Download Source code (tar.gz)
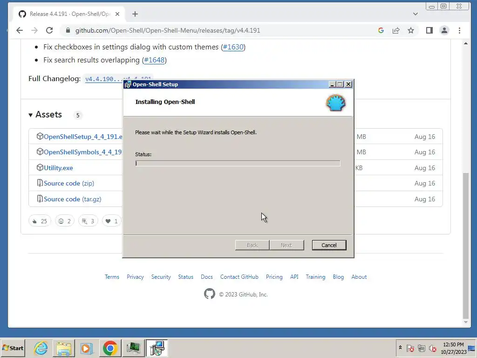This screenshot has height=358, width=477. coord(72,199)
